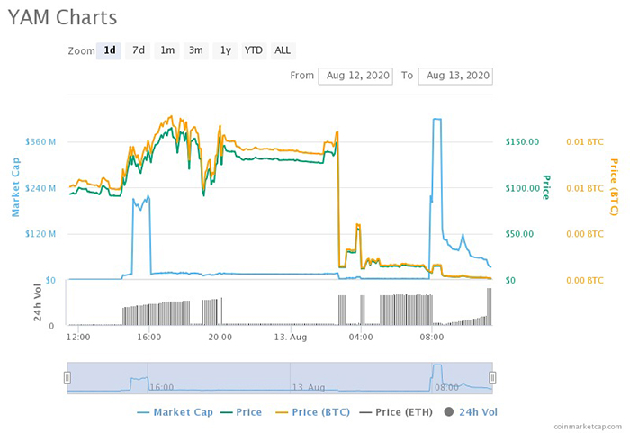Click the market cap spike near 08:00
630x433 pixels.
[437, 120]
